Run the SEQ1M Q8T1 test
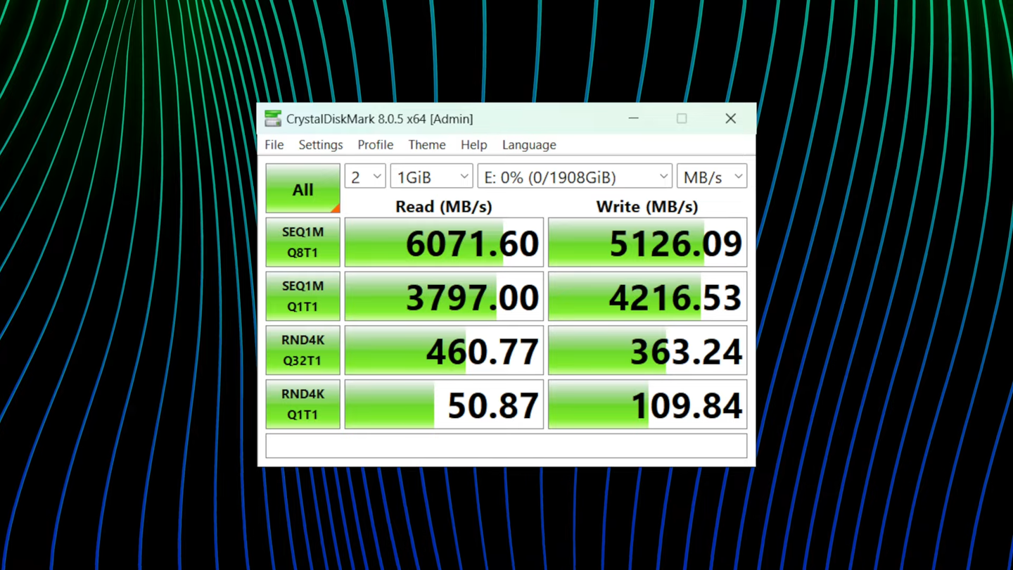Image resolution: width=1013 pixels, height=570 pixels. (x=302, y=242)
